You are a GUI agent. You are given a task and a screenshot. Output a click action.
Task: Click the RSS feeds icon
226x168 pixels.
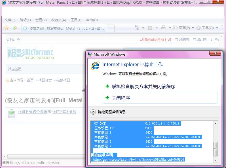150,28
